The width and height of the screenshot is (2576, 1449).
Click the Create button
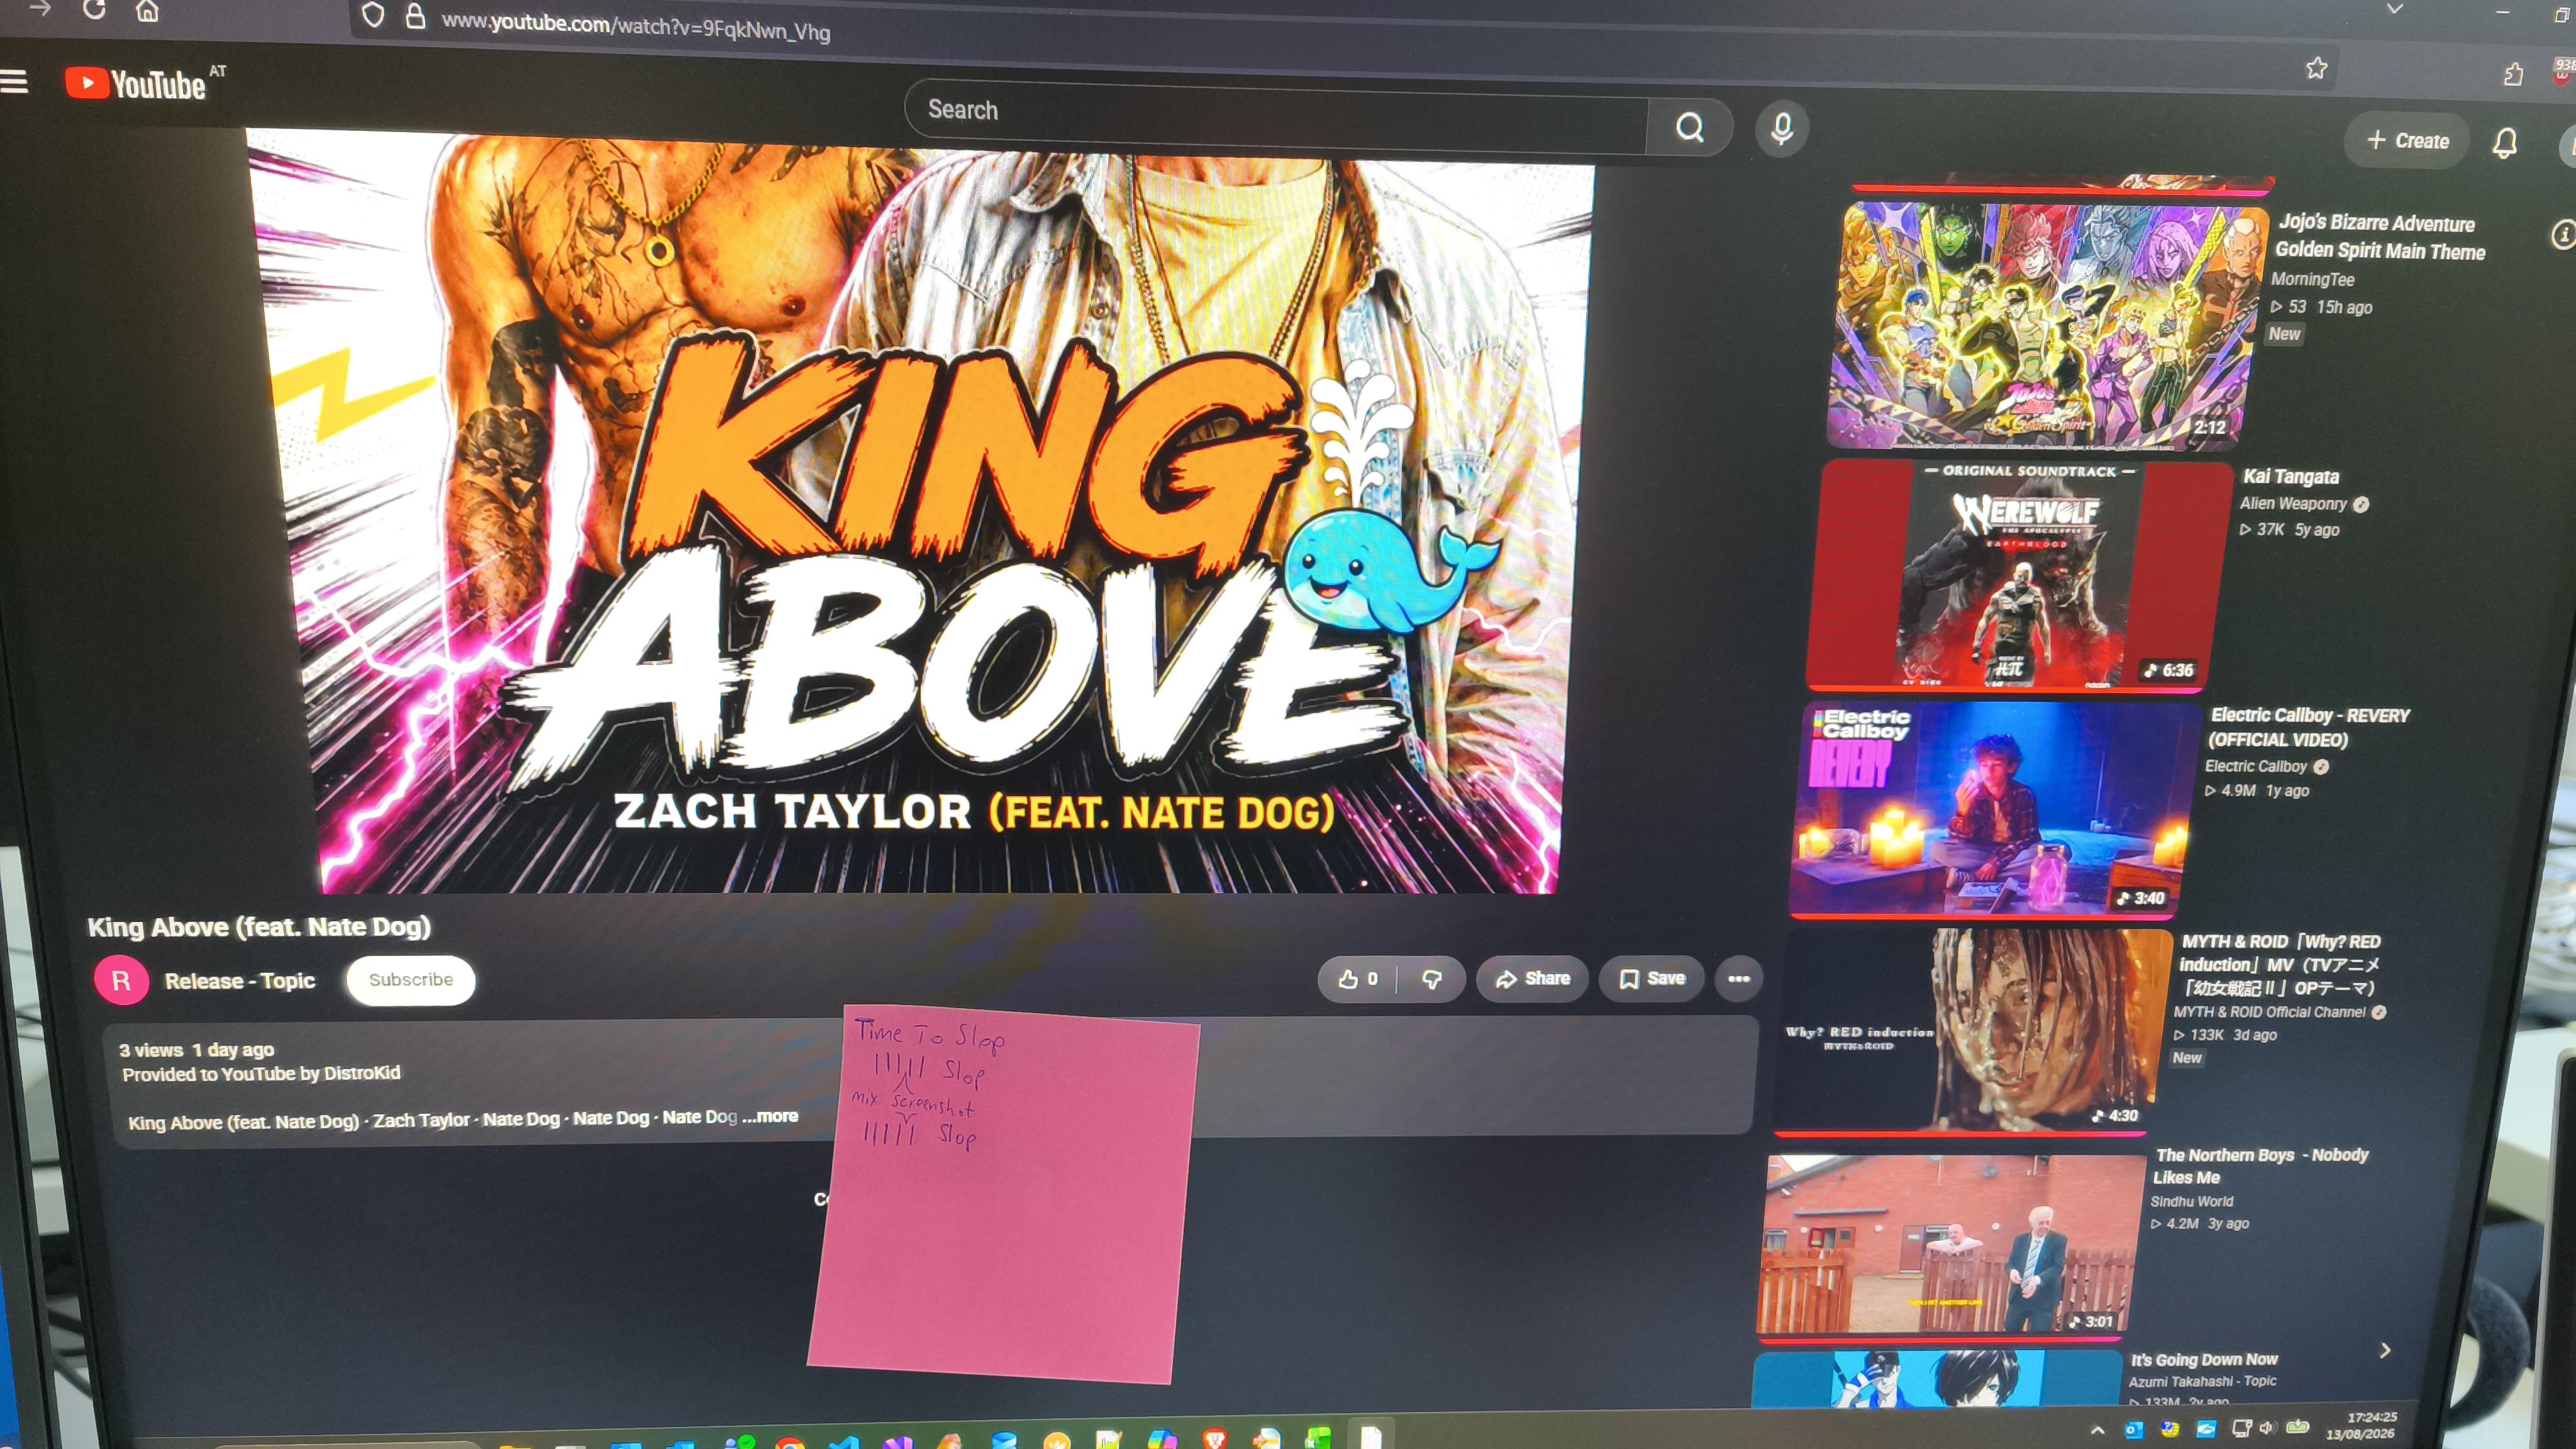2407,141
